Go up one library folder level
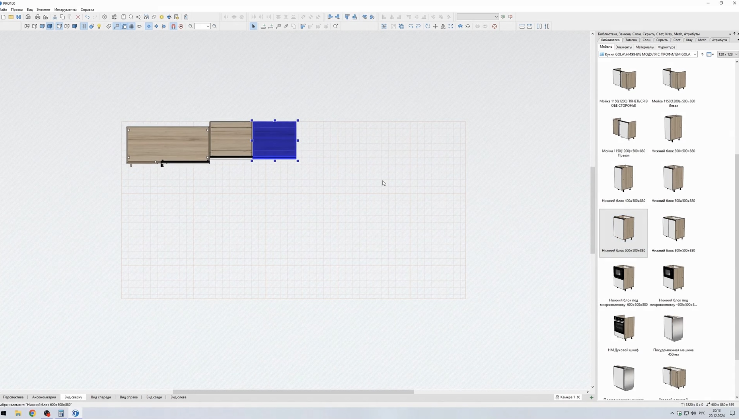The height and width of the screenshot is (419, 739). pos(702,54)
